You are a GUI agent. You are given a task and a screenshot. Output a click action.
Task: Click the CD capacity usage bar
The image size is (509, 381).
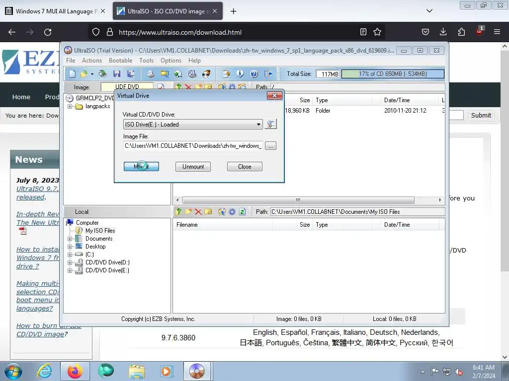pyautogui.click(x=393, y=74)
